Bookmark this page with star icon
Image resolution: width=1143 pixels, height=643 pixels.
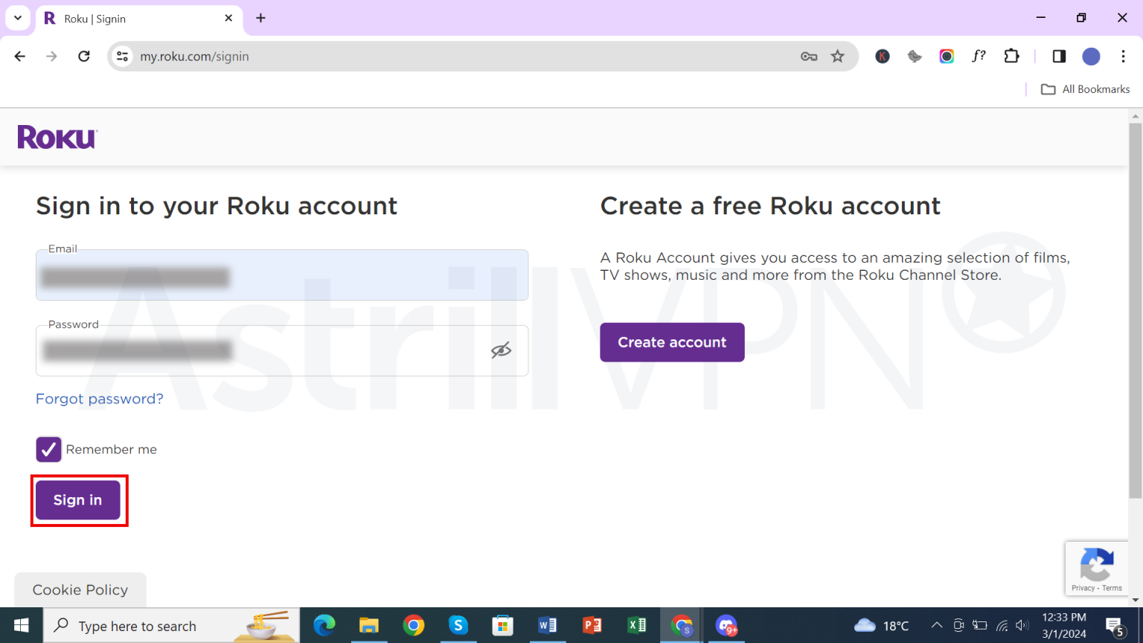(x=838, y=57)
